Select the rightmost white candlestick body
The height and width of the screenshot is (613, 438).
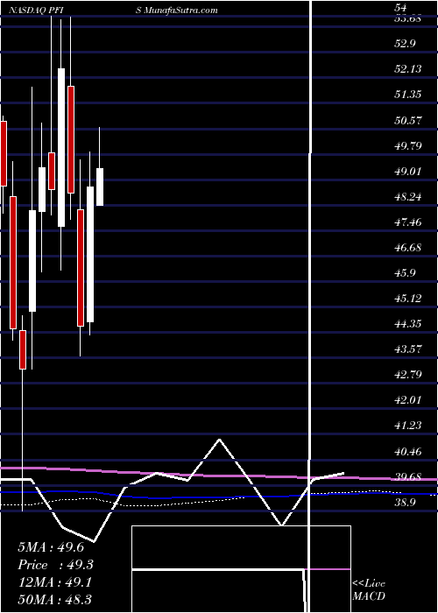[x=100, y=187]
